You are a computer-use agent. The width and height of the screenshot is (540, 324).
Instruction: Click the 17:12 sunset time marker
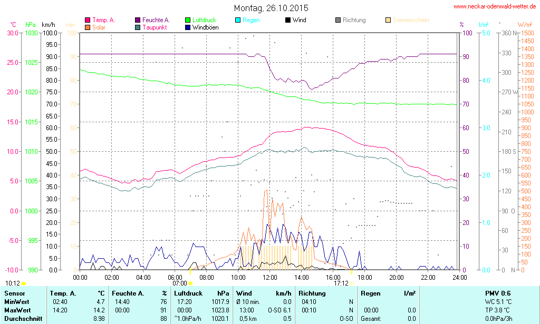point(341,283)
